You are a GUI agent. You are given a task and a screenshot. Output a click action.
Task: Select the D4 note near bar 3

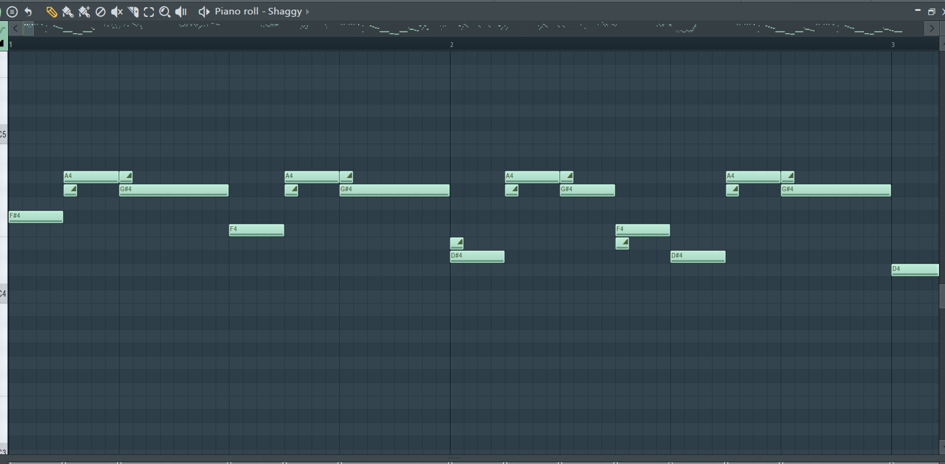(x=915, y=269)
